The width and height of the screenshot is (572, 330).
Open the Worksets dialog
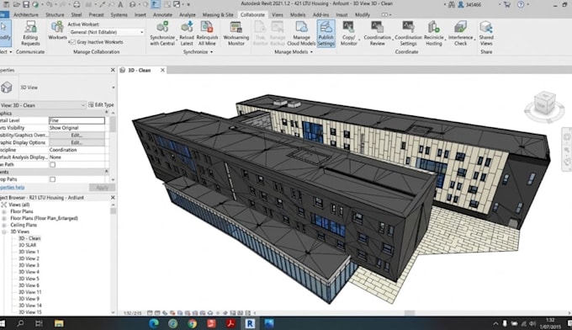57,30
